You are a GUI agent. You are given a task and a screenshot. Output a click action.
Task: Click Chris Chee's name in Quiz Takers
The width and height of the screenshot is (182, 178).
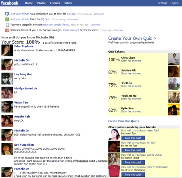pos(128,57)
